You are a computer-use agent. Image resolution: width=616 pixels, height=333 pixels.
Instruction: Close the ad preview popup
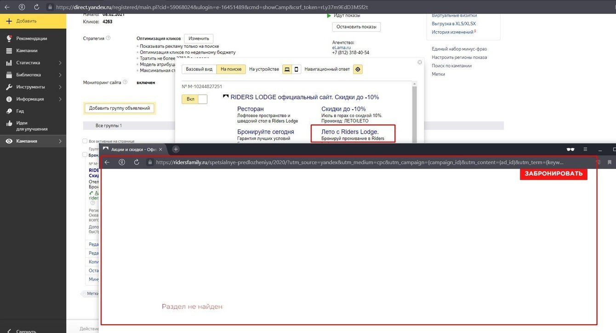419,62
